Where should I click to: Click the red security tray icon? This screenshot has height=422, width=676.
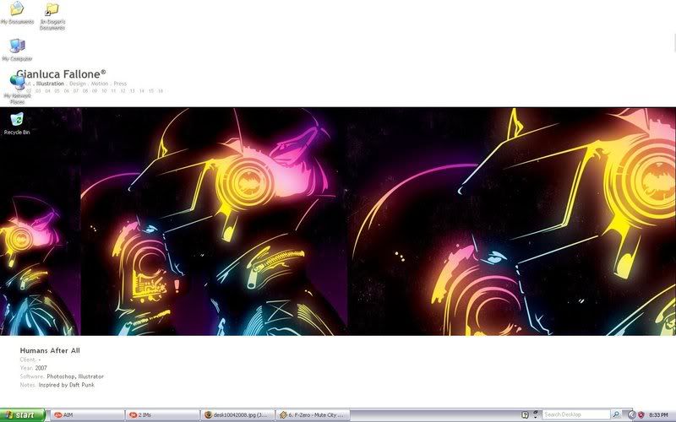(641, 415)
